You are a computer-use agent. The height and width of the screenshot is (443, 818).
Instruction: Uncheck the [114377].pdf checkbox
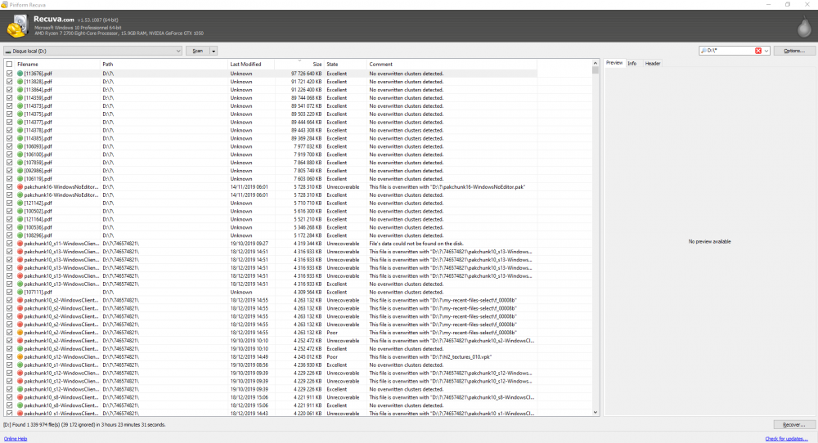click(9, 122)
